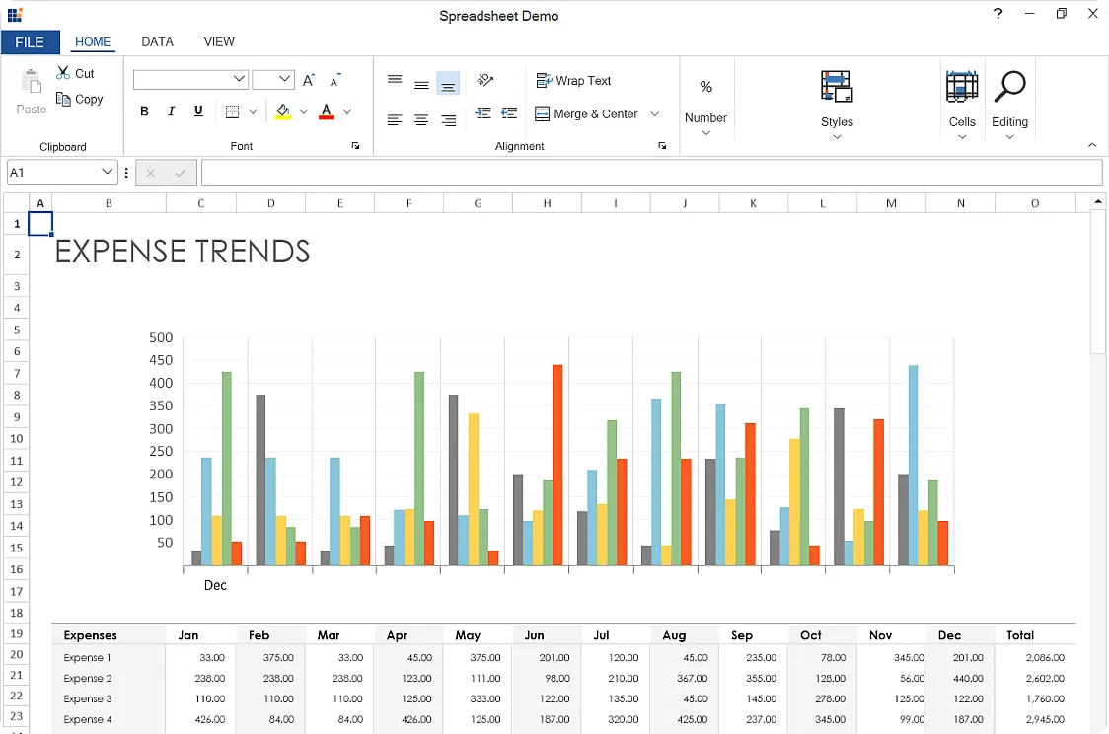Apply the Wrap Text formatting
The height and width of the screenshot is (734, 1109).
tap(571, 80)
